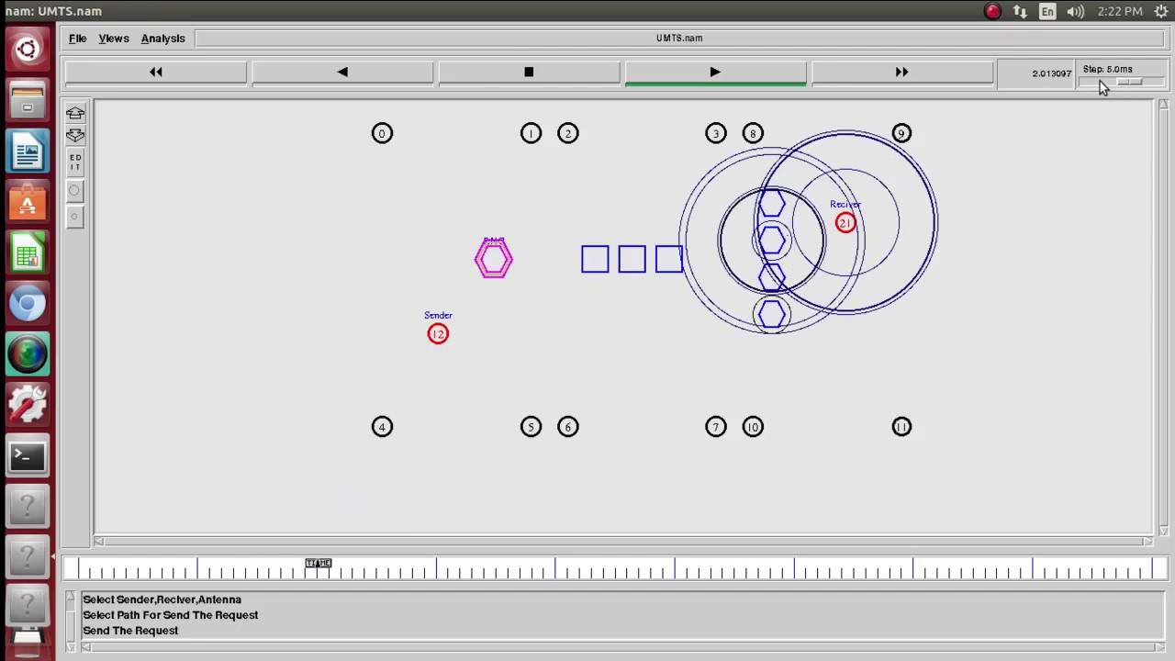
Task: Select the smaller circle tool in sidebar
Action: pos(75,218)
